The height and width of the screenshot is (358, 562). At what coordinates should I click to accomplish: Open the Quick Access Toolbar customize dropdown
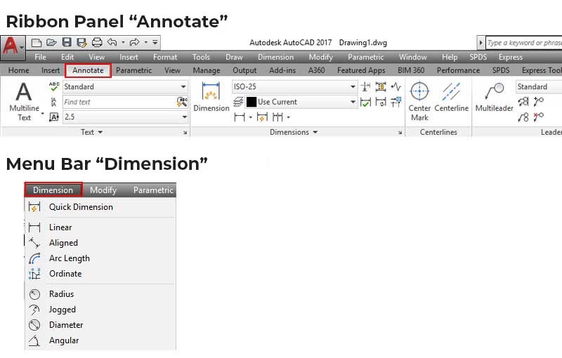155,42
